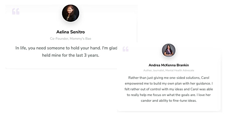Image resolution: width=234 pixels, height=117 pixels.
Task: Click the words "Mommy's Bae" in the subtitle
Action: [x=81, y=39]
